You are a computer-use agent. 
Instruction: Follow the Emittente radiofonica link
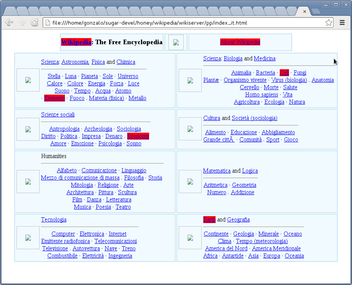[66, 241]
